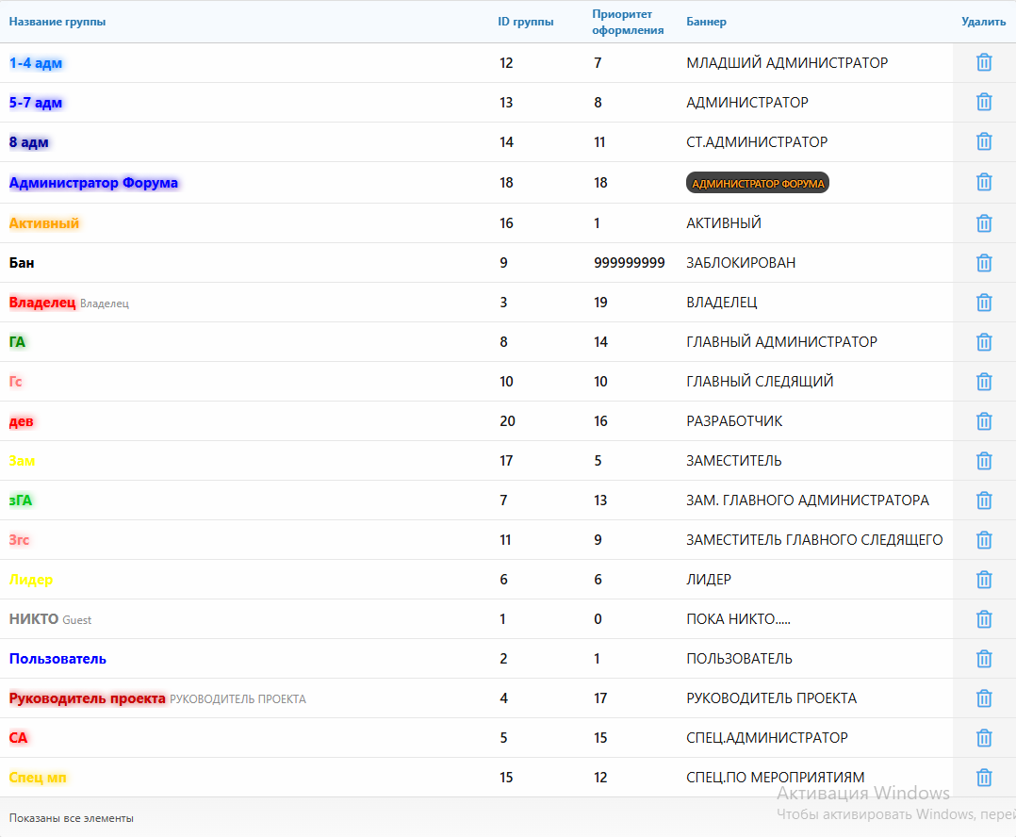Viewport: 1016px width, 837px height.
Task: Delete the Владелец group
Action: point(984,303)
